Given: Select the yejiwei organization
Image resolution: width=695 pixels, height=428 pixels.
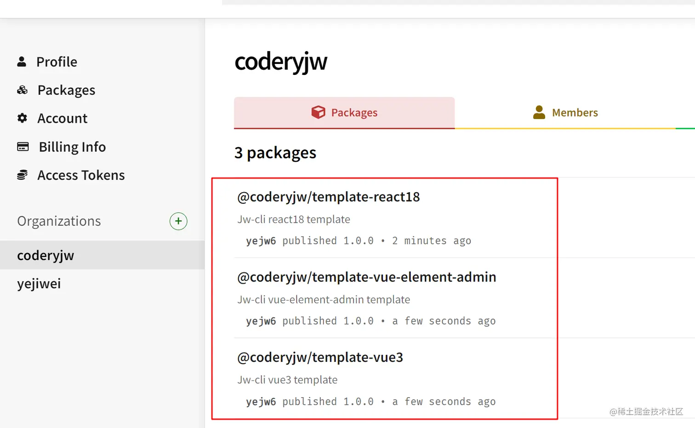Looking at the screenshot, I should point(39,284).
